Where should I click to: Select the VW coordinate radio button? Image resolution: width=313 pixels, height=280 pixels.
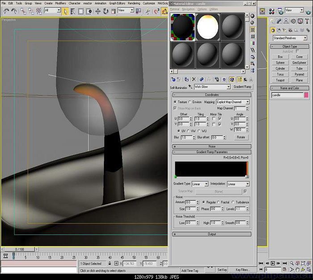point(188,131)
